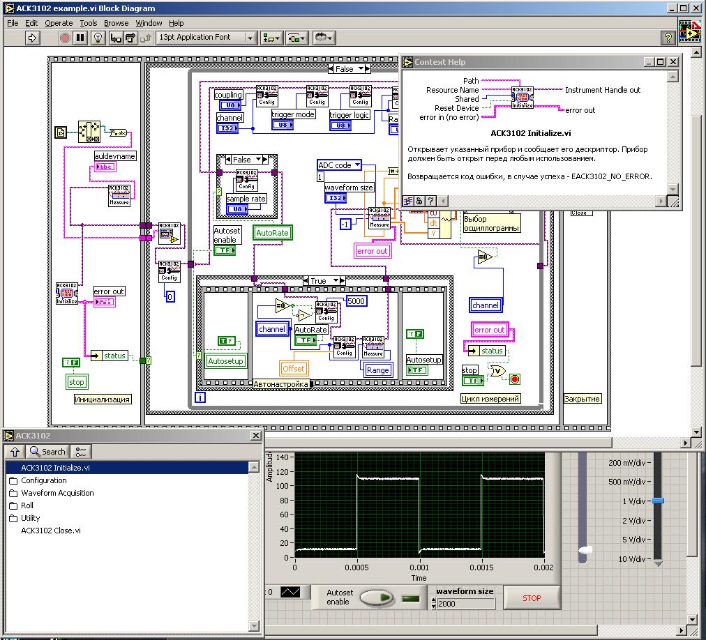Click the Up arrow in the ACK3102 palette

(15, 452)
